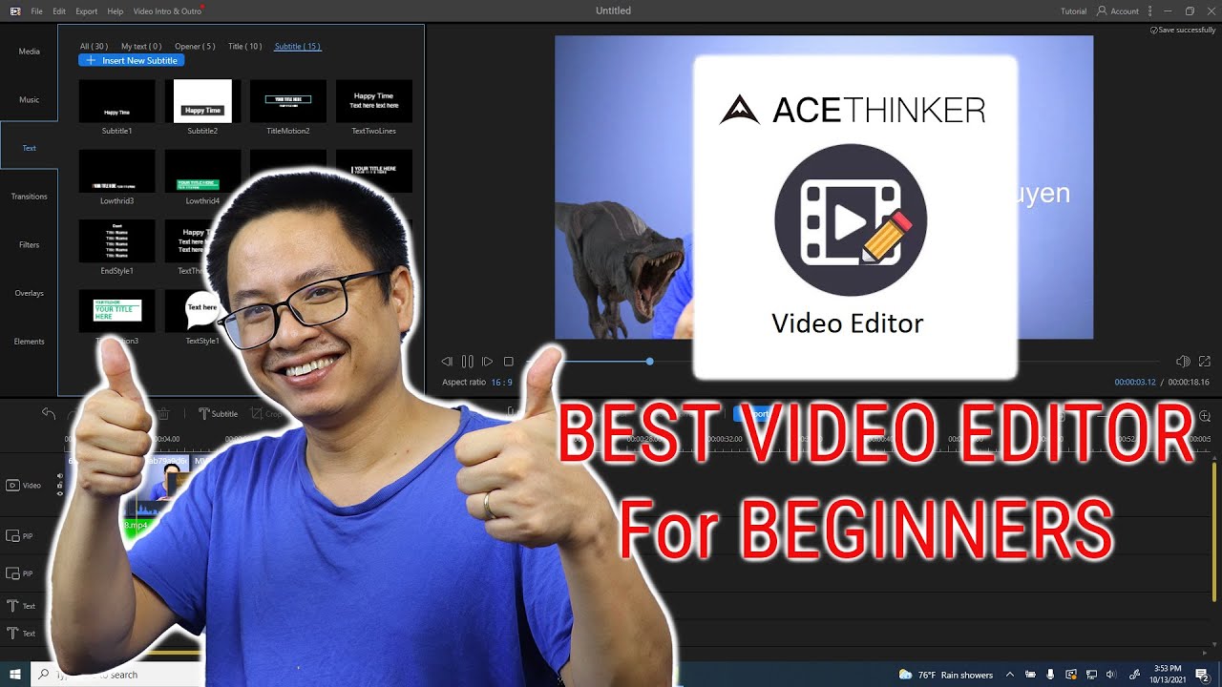Open the taskbar clock 3:53 PM

click(1167, 675)
